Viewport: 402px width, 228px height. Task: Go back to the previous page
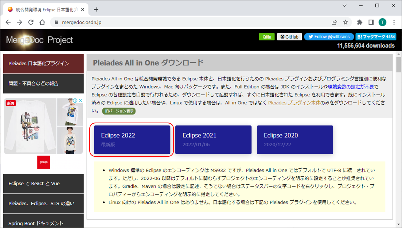point(8,22)
